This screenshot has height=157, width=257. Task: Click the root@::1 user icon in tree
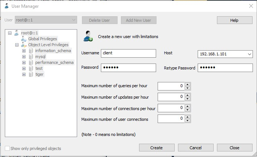16,33
